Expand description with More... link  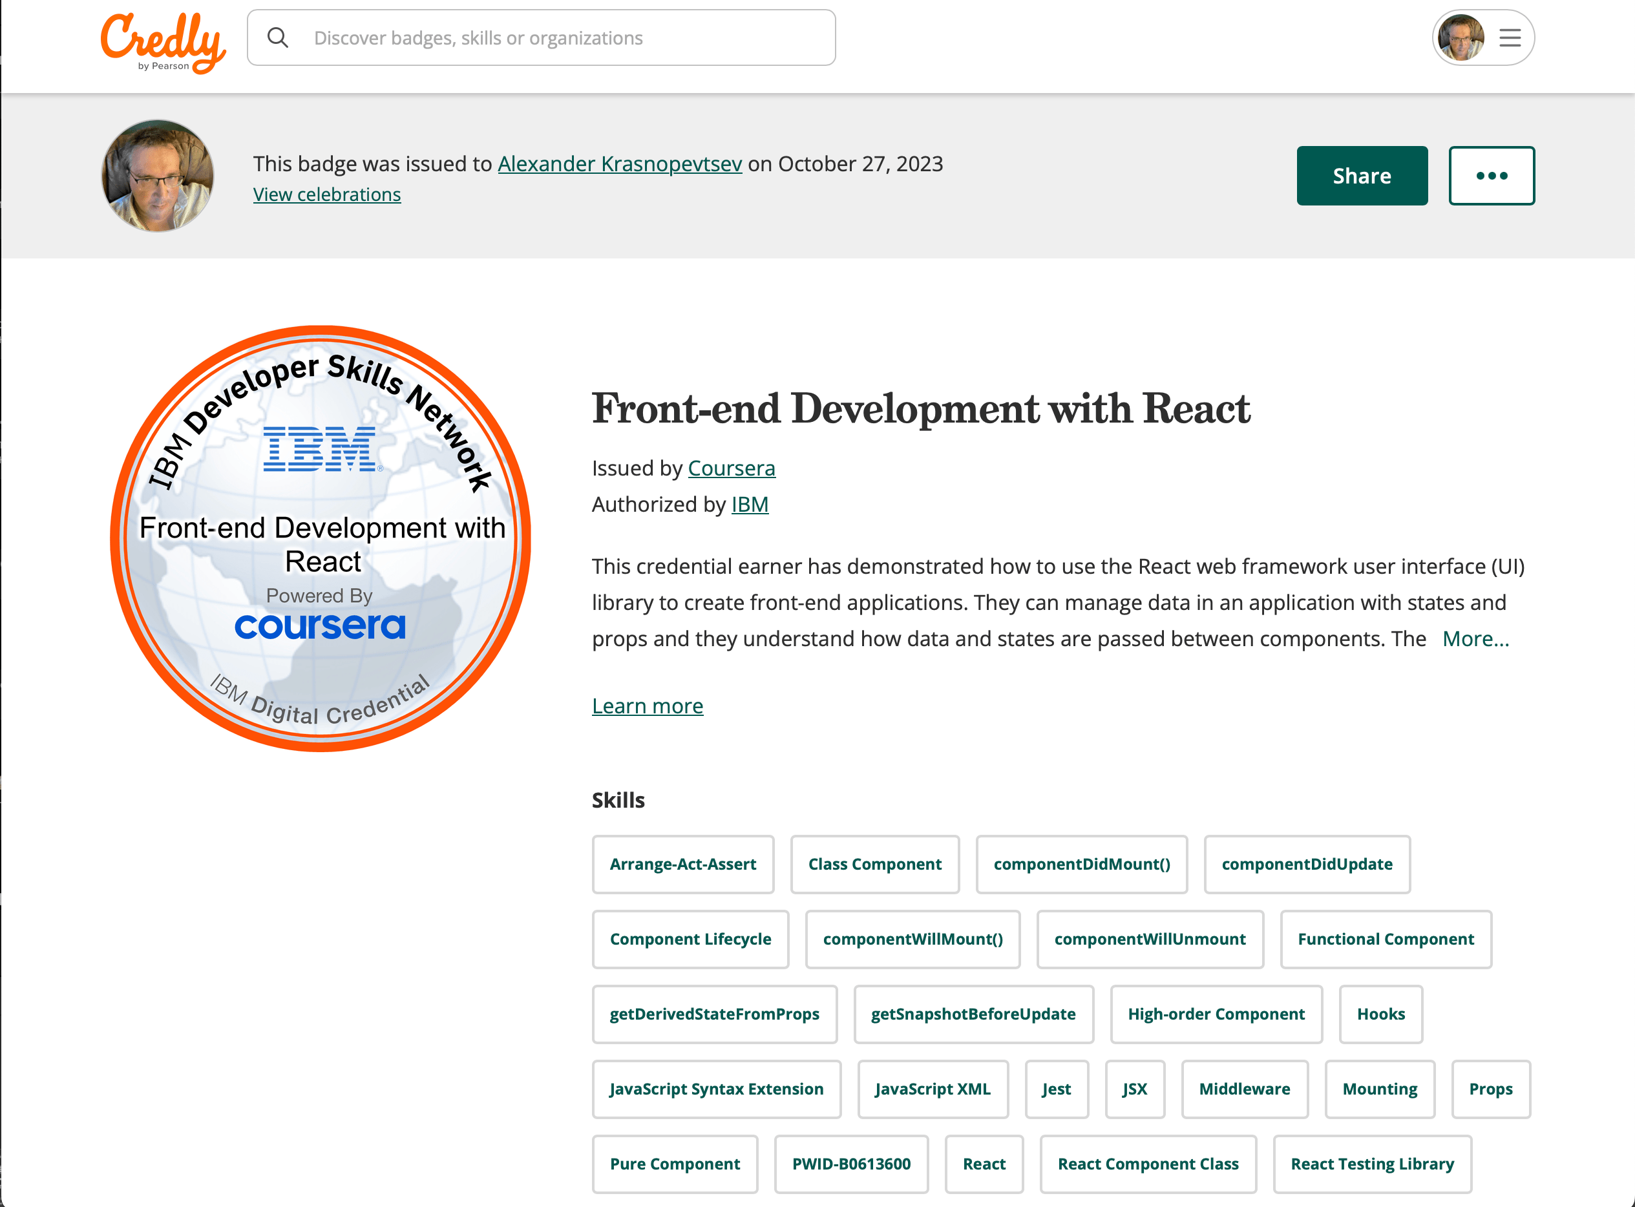[x=1476, y=638]
